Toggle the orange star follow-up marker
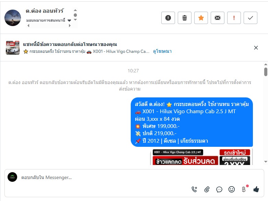This screenshot has width=268, height=201. 201,18
